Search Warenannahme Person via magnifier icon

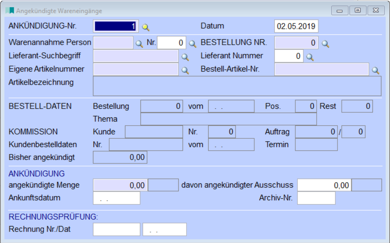(x=139, y=44)
